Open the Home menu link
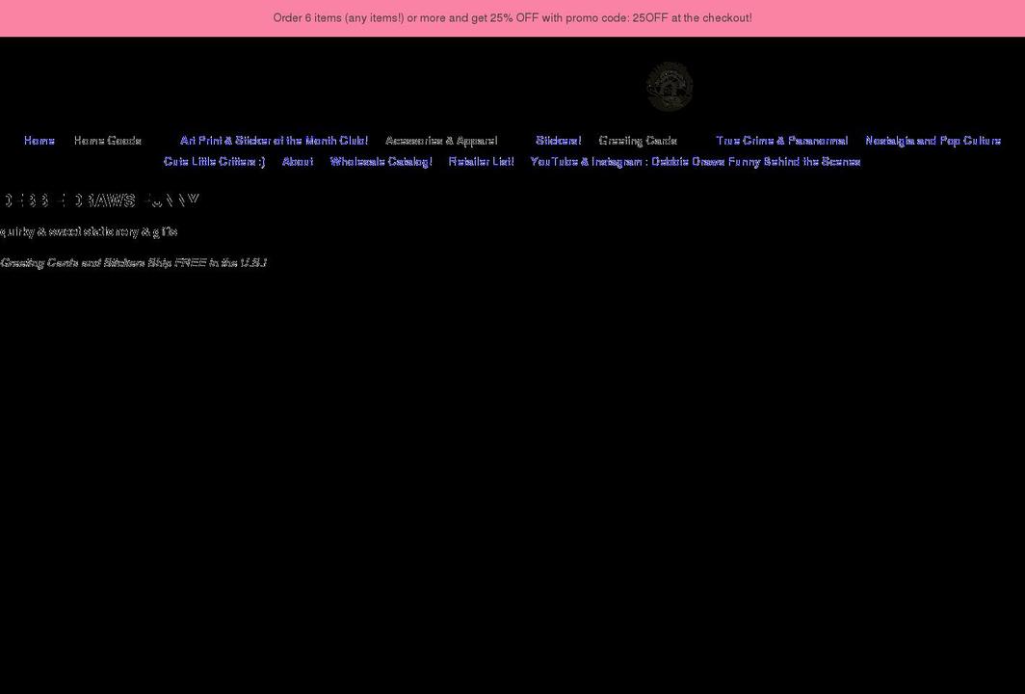1025x694 pixels. coord(39,141)
